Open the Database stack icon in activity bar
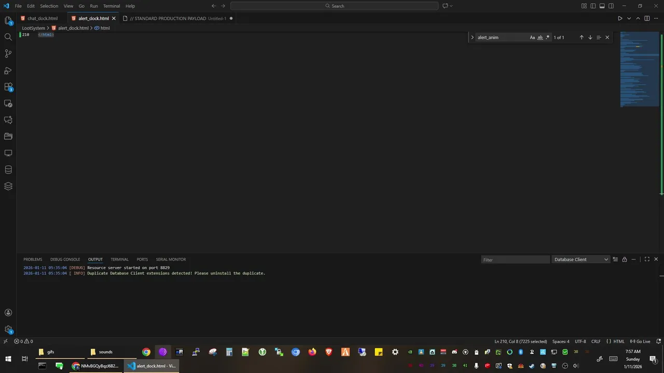 pos(8,170)
